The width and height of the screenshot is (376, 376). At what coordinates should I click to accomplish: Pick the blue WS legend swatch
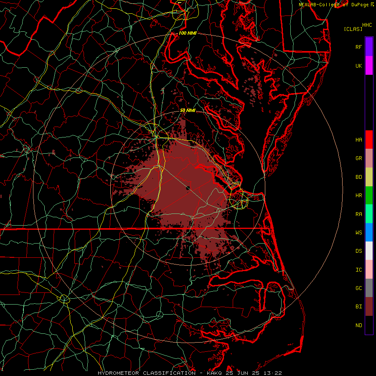tap(369, 232)
